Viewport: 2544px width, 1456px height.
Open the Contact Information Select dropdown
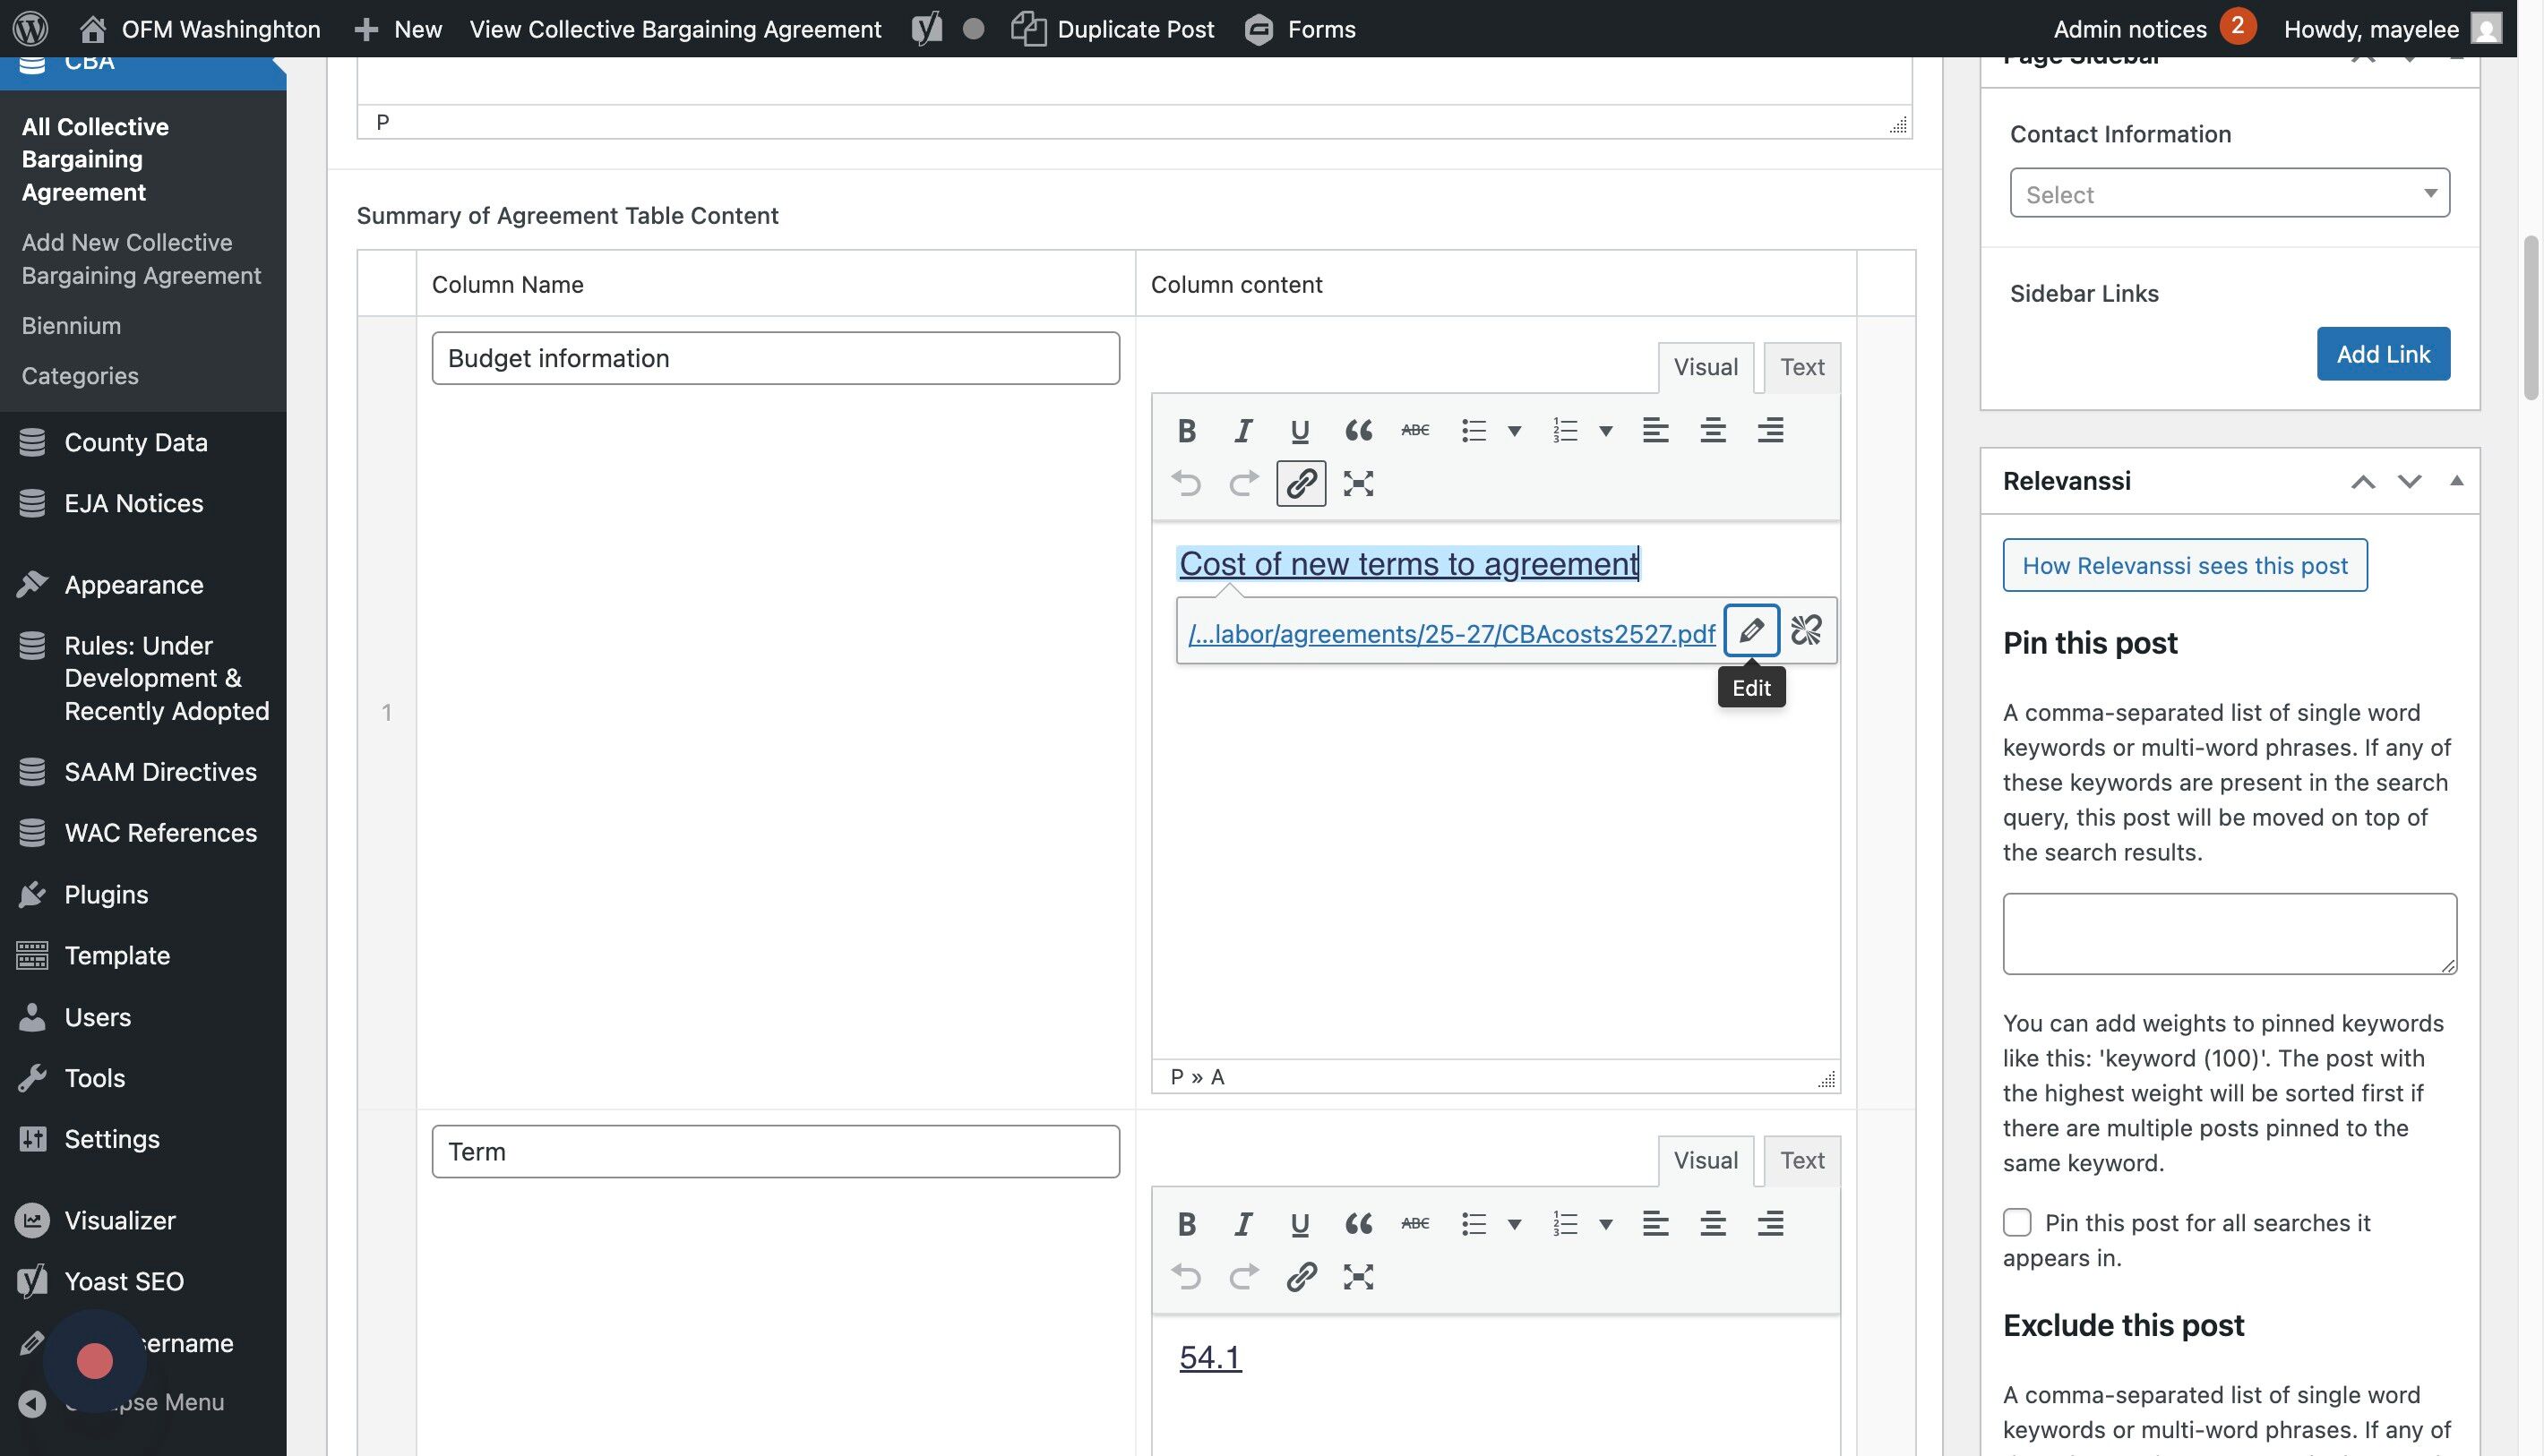[x=2229, y=193]
